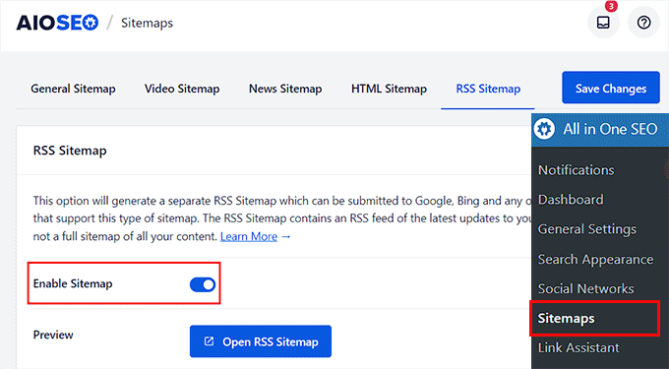
Task: Open the help question mark icon
Action: pos(643,23)
